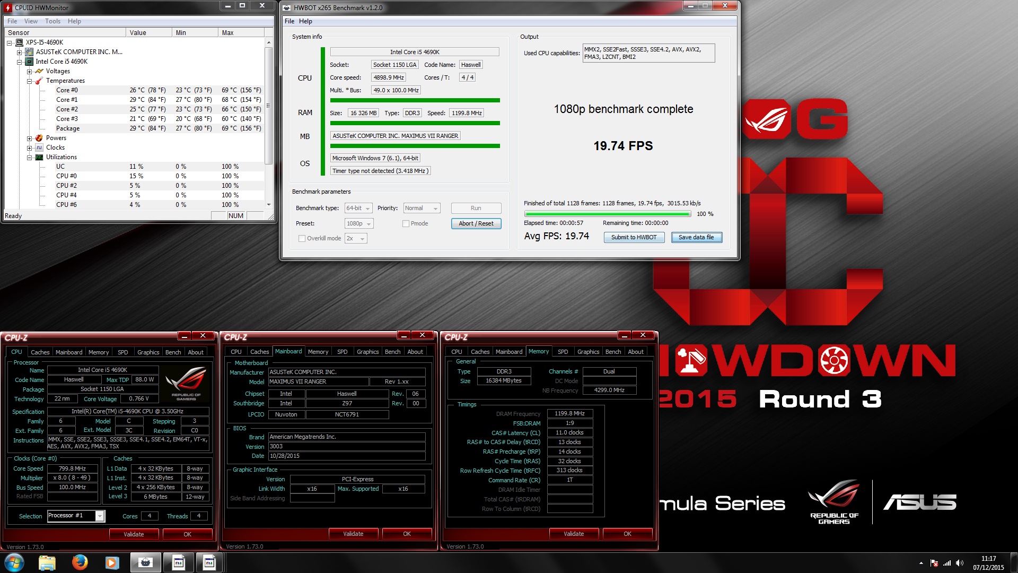Open the Benchmark type 64-bit dropdown
This screenshot has height=573, width=1018.
pyautogui.click(x=358, y=209)
